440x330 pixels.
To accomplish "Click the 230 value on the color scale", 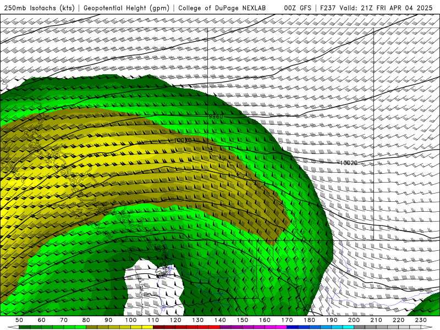I will [x=421, y=320].
